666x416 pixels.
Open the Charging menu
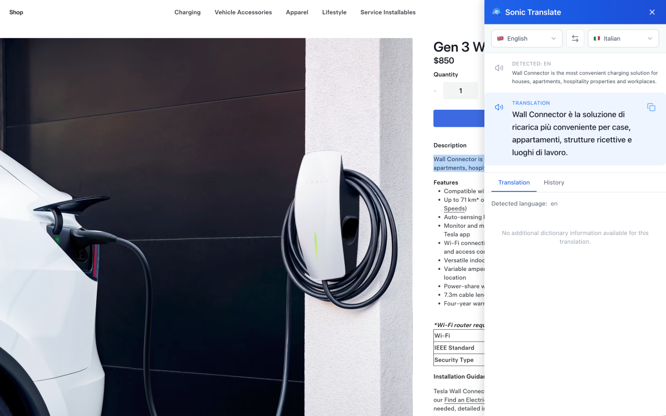coord(187,12)
